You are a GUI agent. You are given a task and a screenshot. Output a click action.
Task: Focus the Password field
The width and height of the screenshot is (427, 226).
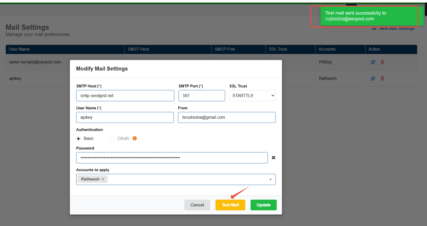point(172,158)
